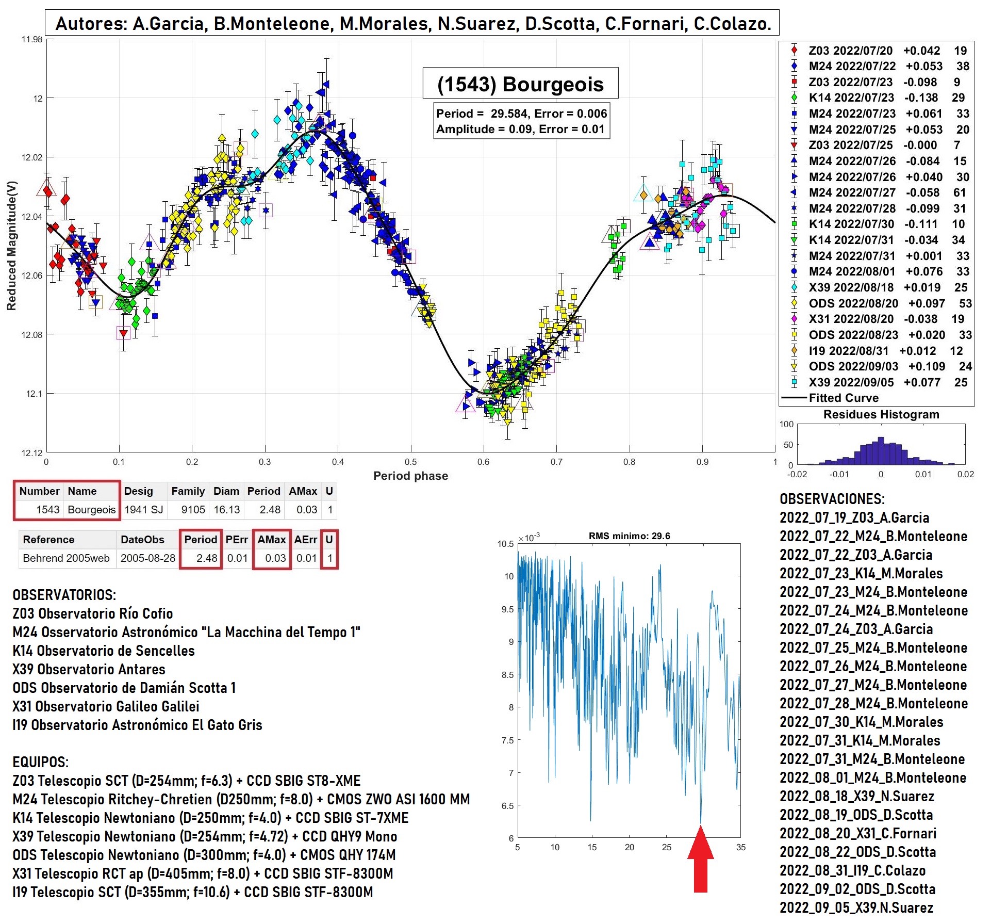The height and width of the screenshot is (923, 991).
Task: Select observation '2022_07_22_M24_B.Monteleone'
Action: [873, 536]
